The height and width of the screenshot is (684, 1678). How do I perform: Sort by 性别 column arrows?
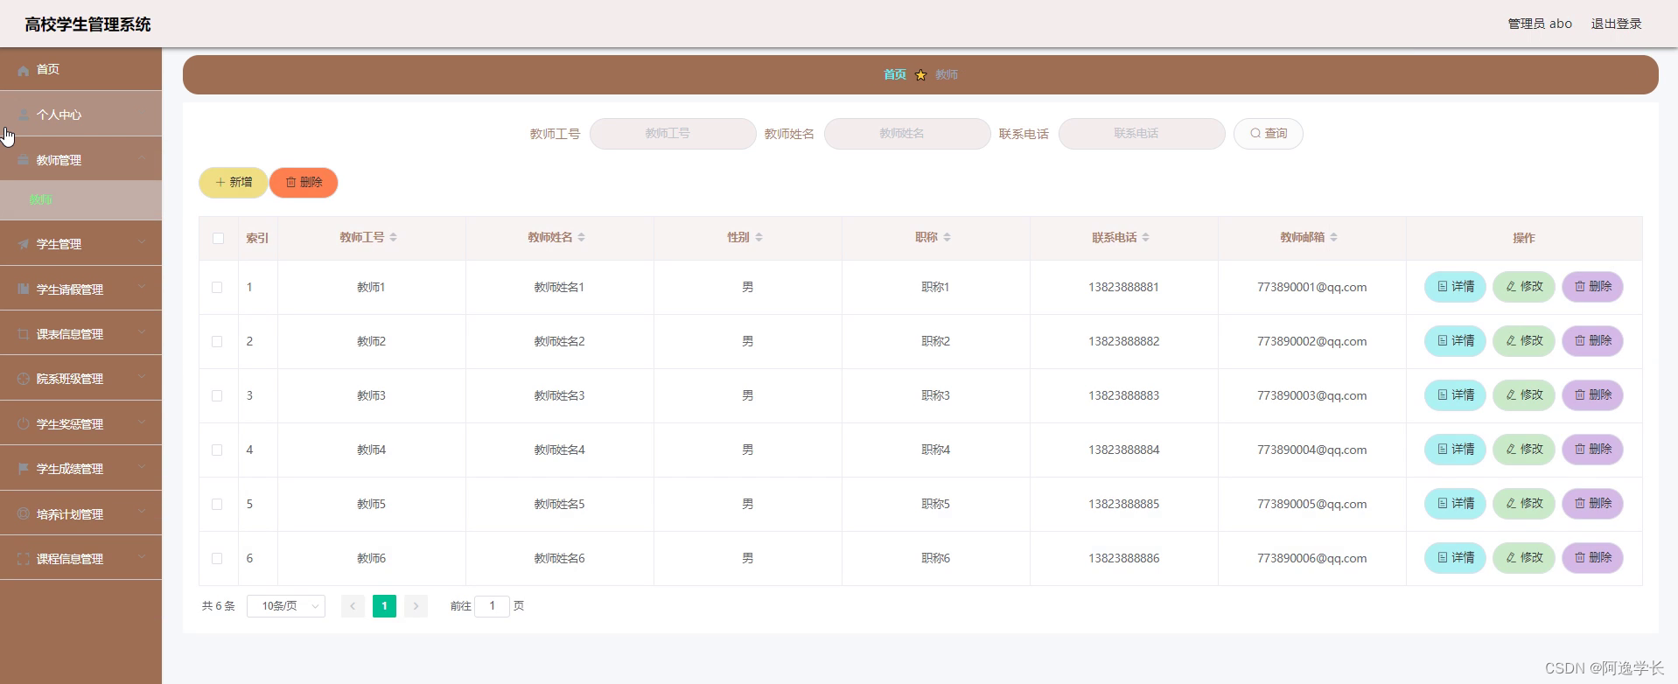[759, 237]
